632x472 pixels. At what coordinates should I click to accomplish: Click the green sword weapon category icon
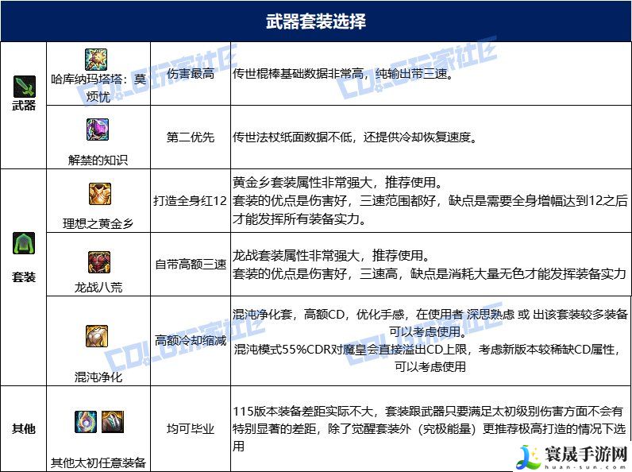(24, 87)
